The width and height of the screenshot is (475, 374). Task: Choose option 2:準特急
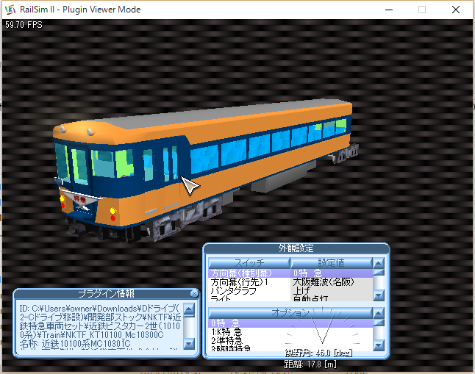coord(290,340)
